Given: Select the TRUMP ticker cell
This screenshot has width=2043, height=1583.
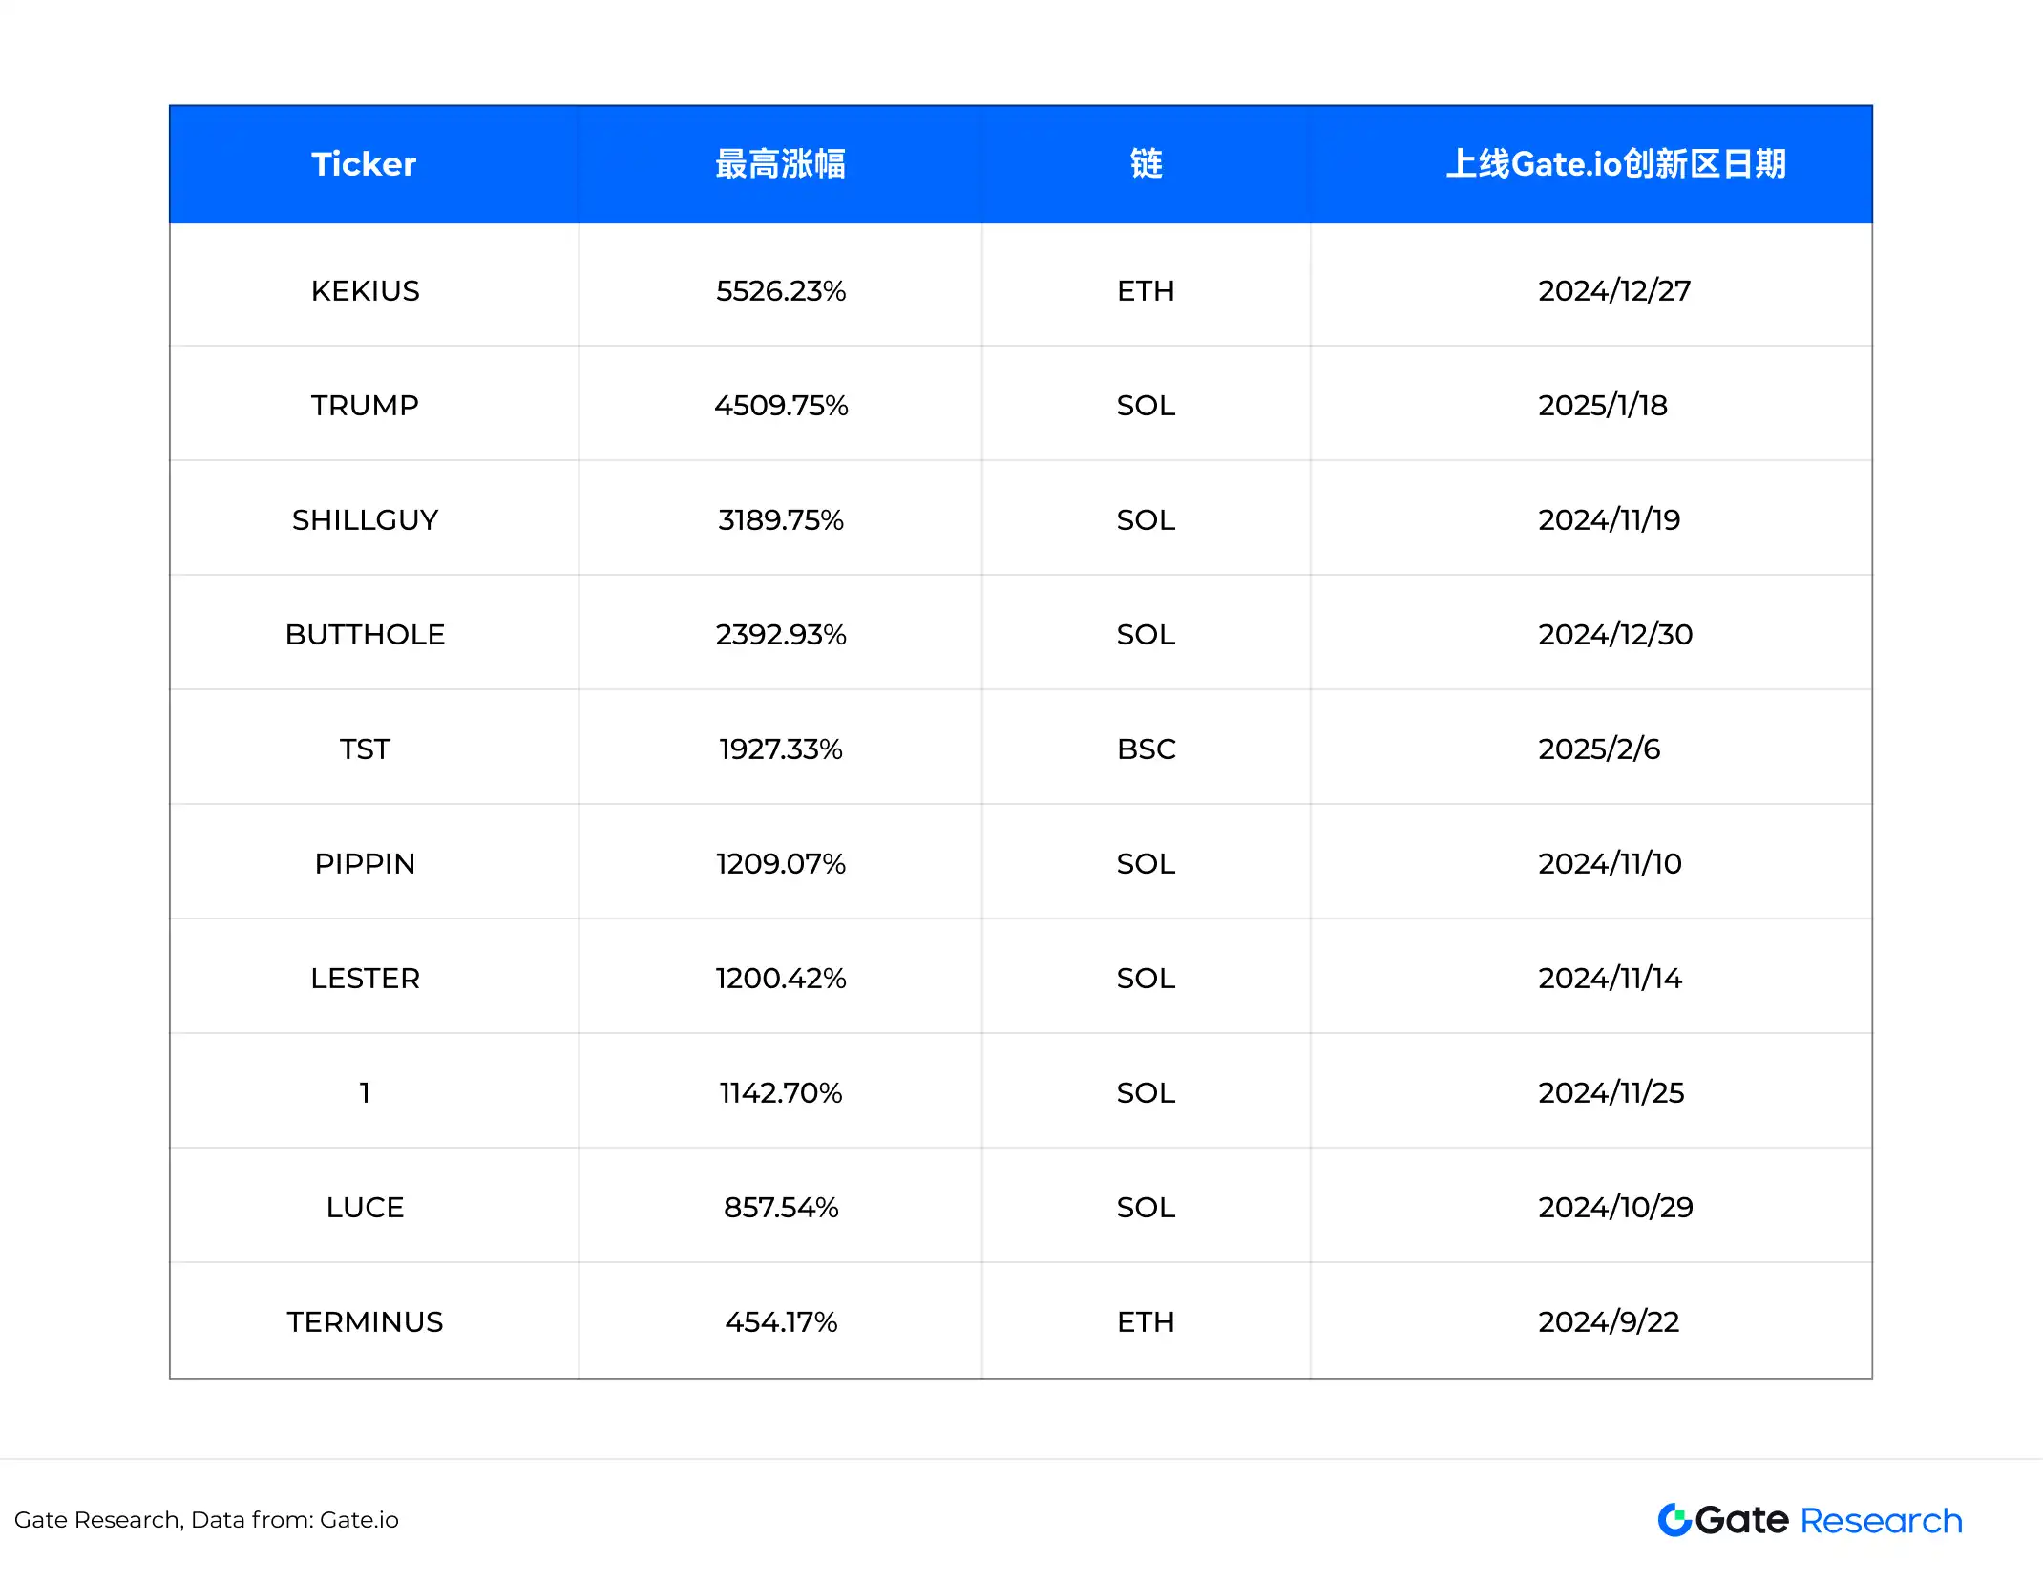Looking at the screenshot, I should click(x=365, y=405).
